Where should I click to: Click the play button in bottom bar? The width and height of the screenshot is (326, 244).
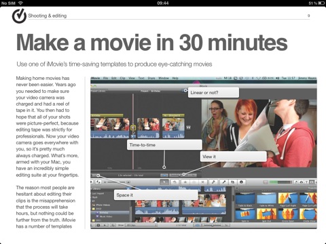105,225
